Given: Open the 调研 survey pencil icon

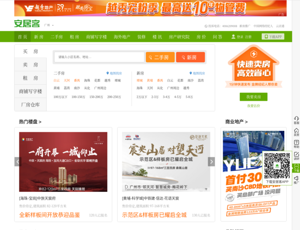Looking at the screenshot, I should (x=296, y=154).
